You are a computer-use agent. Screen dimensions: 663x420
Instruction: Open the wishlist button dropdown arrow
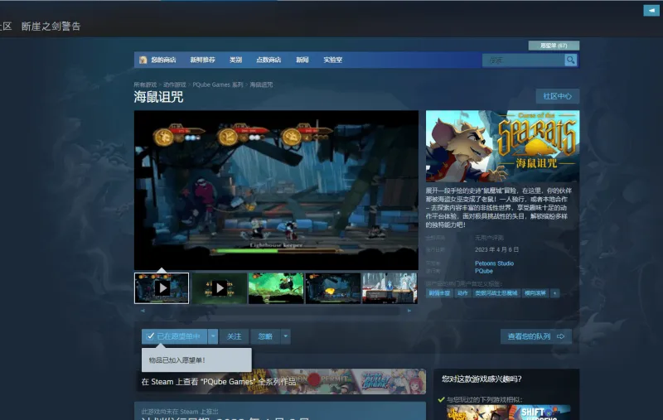pyautogui.click(x=213, y=336)
